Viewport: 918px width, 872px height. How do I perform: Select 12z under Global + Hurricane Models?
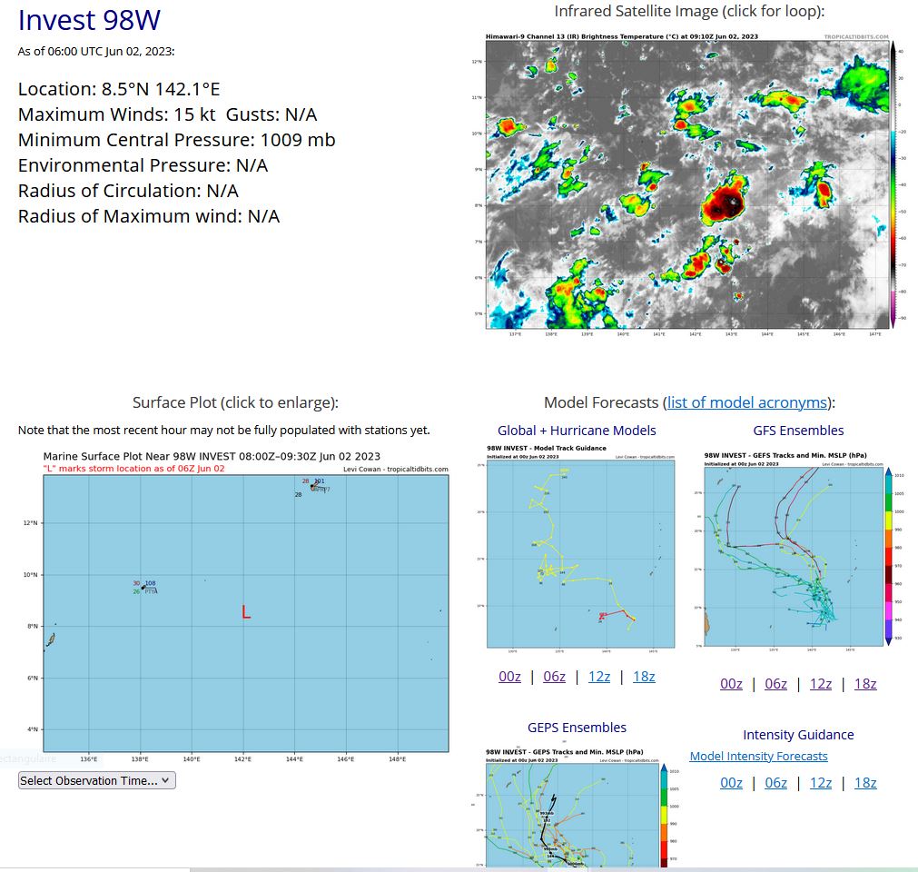pos(598,676)
